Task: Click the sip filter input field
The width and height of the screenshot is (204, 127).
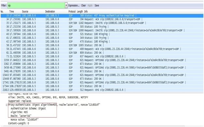Action: [x=36, y=5]
